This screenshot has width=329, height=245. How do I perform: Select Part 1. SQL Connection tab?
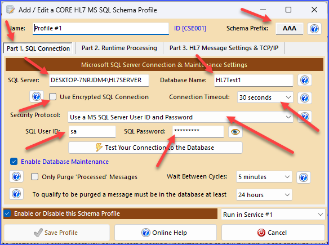pyautogui.click(x=38, y=48)
